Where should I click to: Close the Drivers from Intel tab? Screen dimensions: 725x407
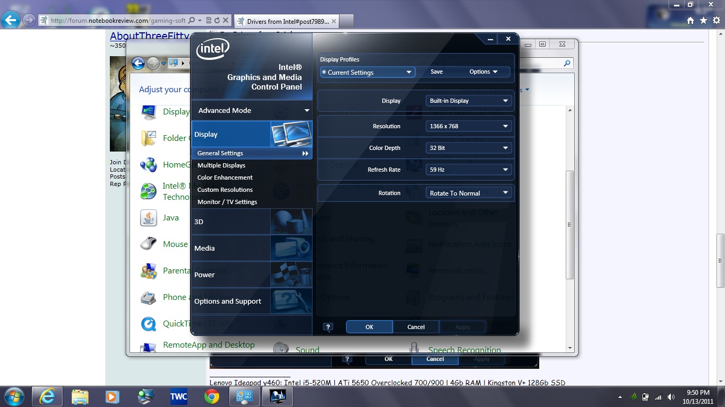pos(333,21)
